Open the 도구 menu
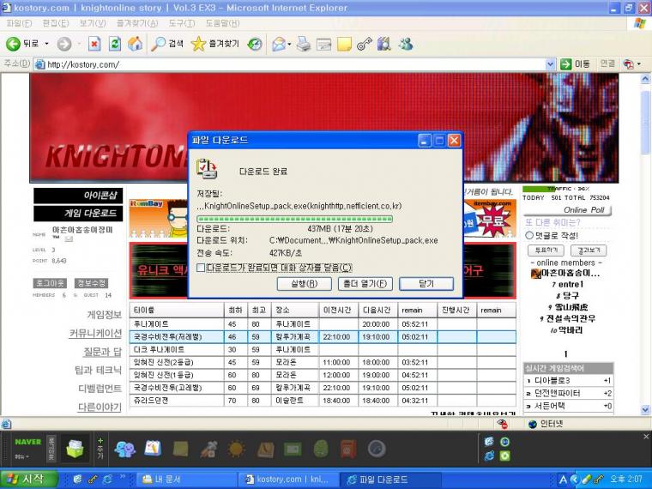Image resolution: width=652 pixels, height=489 pixels. [182, 24]
